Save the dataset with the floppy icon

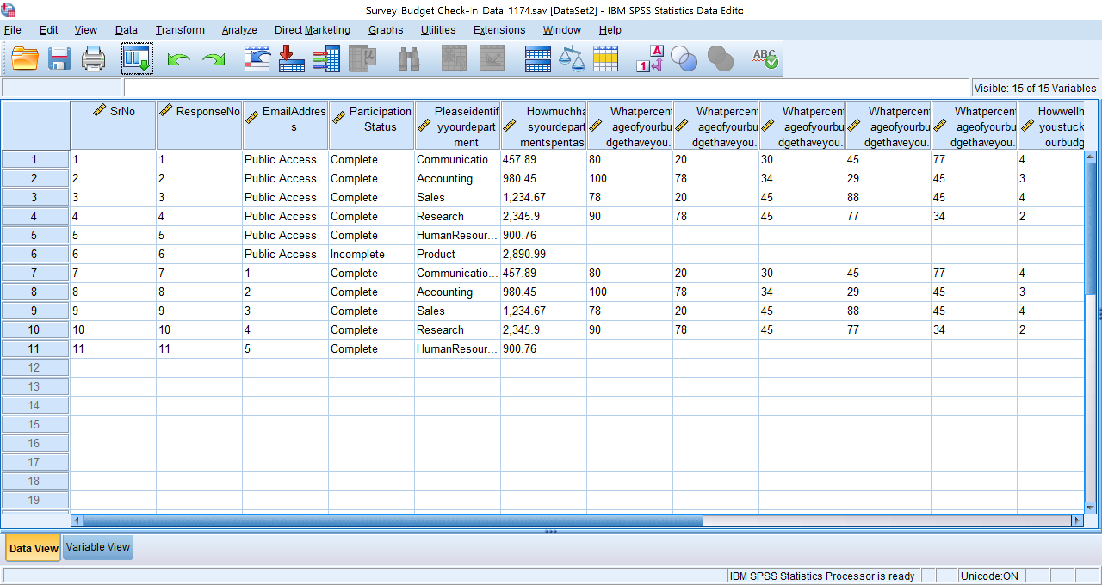59,58
